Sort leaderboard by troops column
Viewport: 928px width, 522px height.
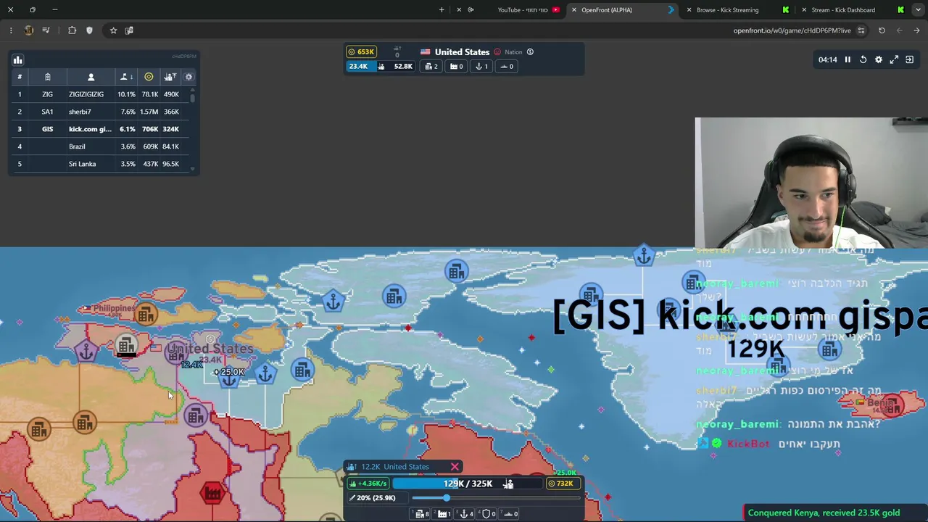pos(170,77)
